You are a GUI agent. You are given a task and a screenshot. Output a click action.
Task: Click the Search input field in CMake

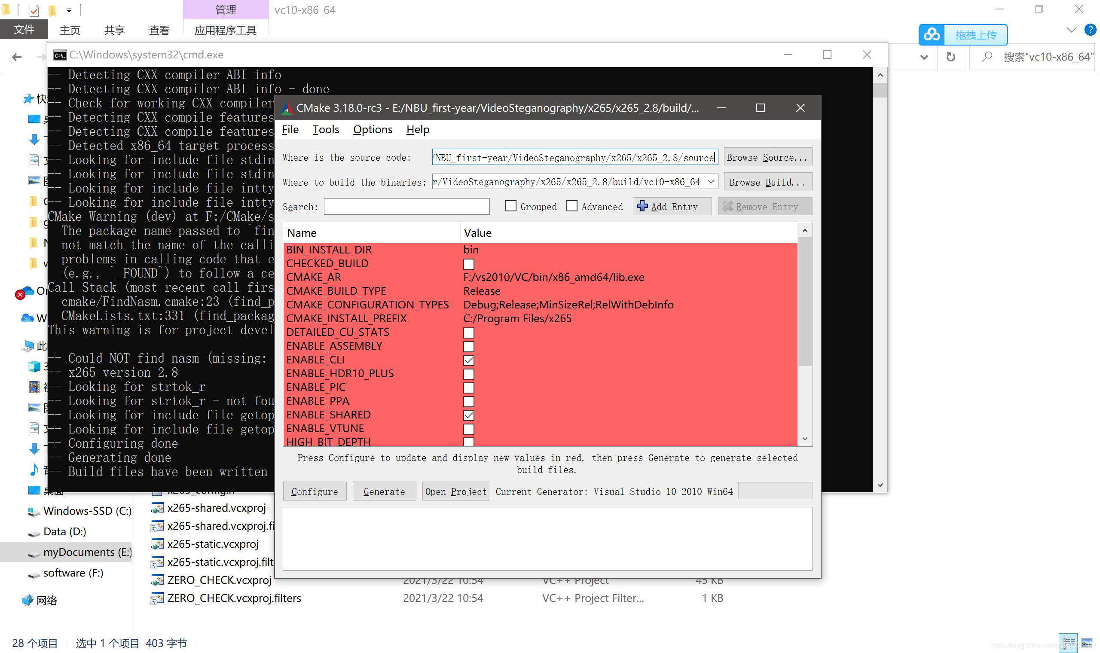[x=406, y=206]
